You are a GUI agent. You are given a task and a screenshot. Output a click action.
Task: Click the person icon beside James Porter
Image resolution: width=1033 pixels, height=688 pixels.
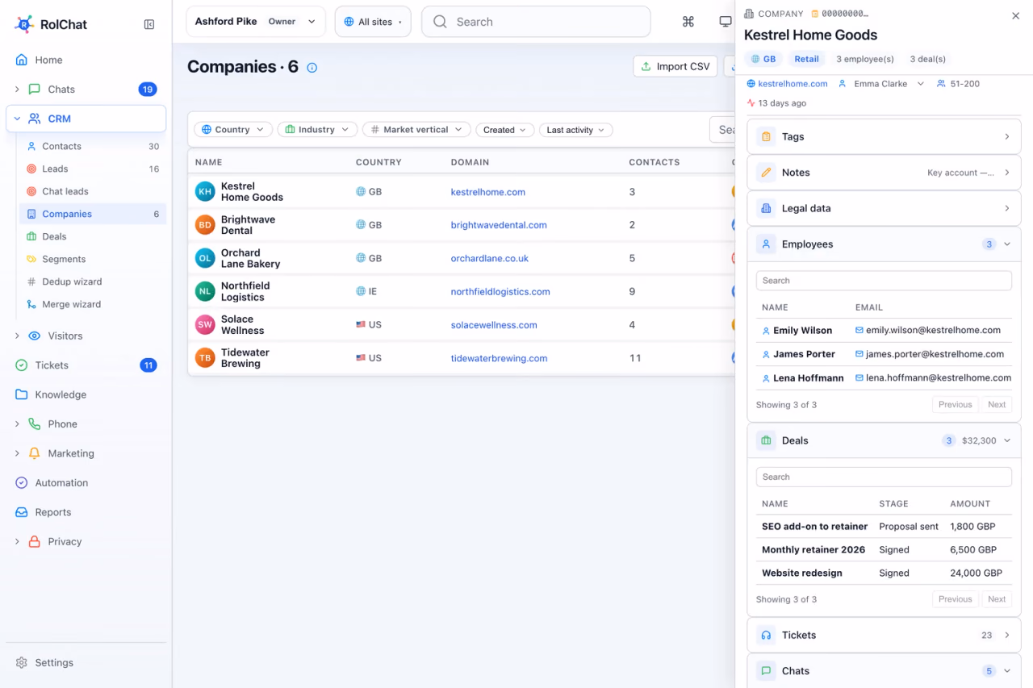[x=766, y=355]
